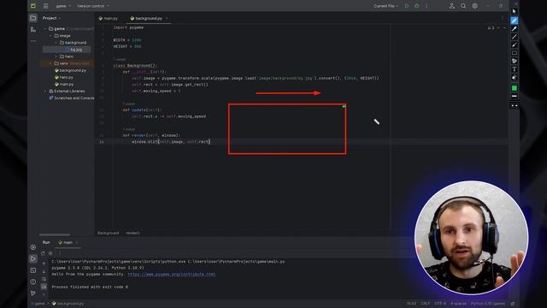The image size is (547, 308).
Task: Close the main run tab
Action: [x=77, y=242]
